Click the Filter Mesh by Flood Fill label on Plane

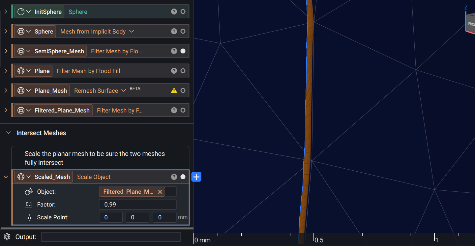click(x=88, y=71)
